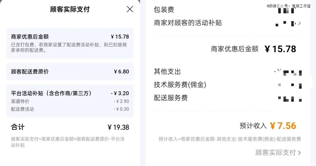The width and height of the screenshot is (316, 166).
Task: Tap the 配送服务费 row label
Action: pyautogui.click(x=171, y=98)
